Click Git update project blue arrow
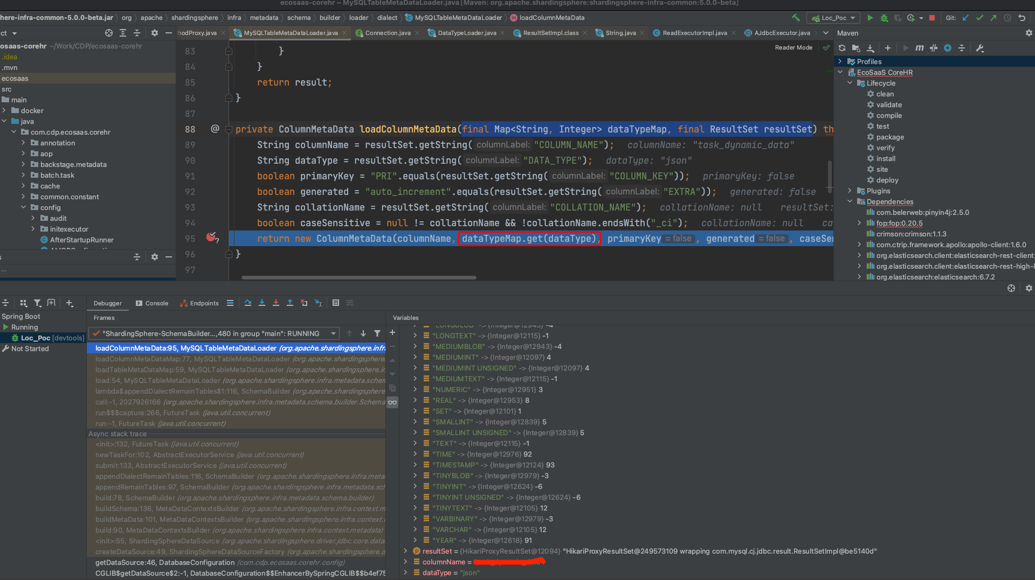1035x580 pixels. coord(965,18)
